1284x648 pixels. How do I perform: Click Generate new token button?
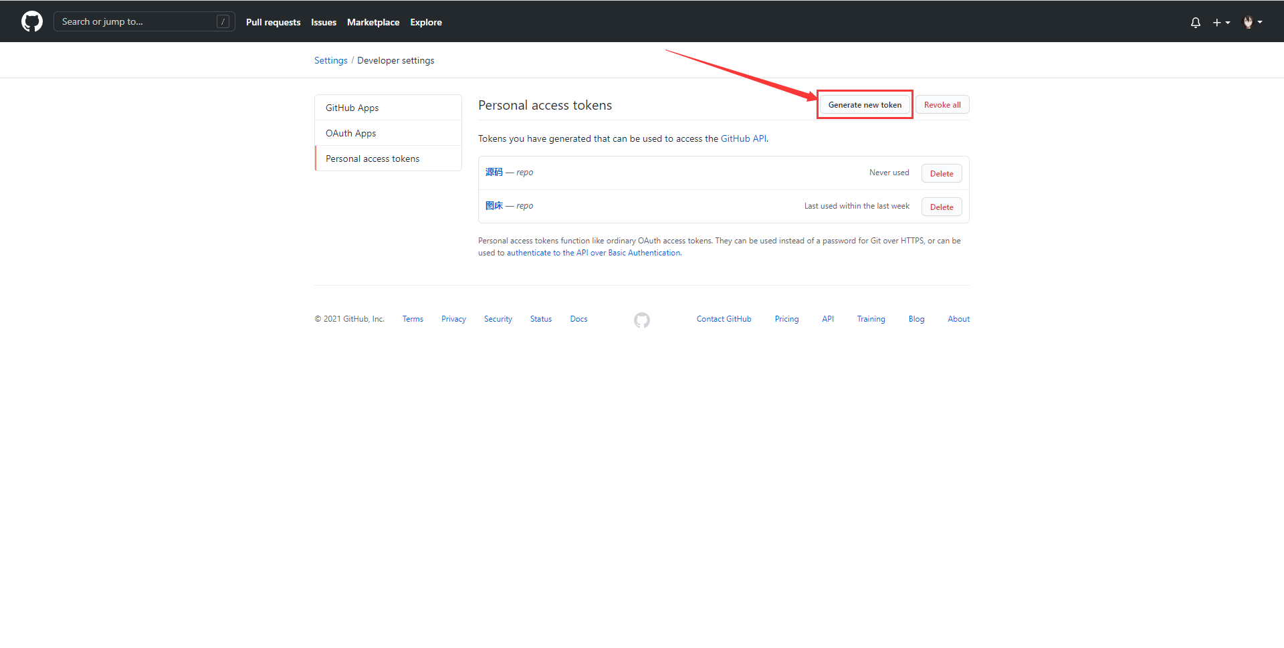865,105
